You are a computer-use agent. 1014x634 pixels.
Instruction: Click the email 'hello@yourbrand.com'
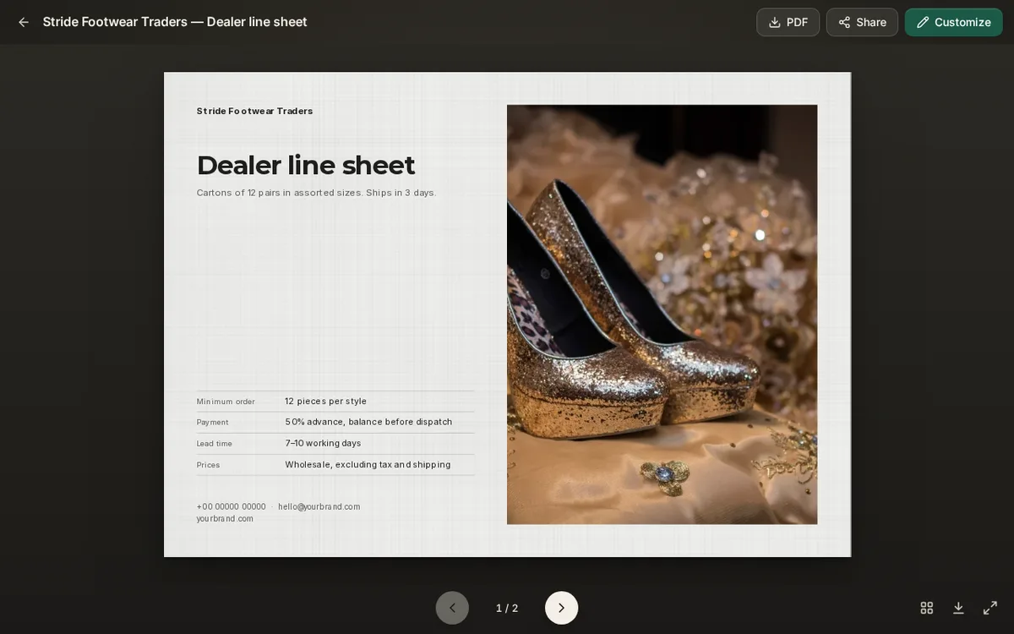[x=319, y=507]
